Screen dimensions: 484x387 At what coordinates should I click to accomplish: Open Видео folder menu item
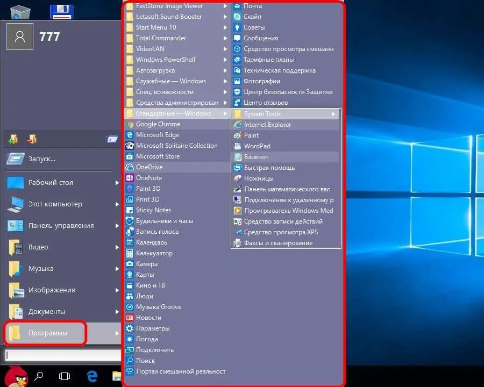tap(63, 247)
